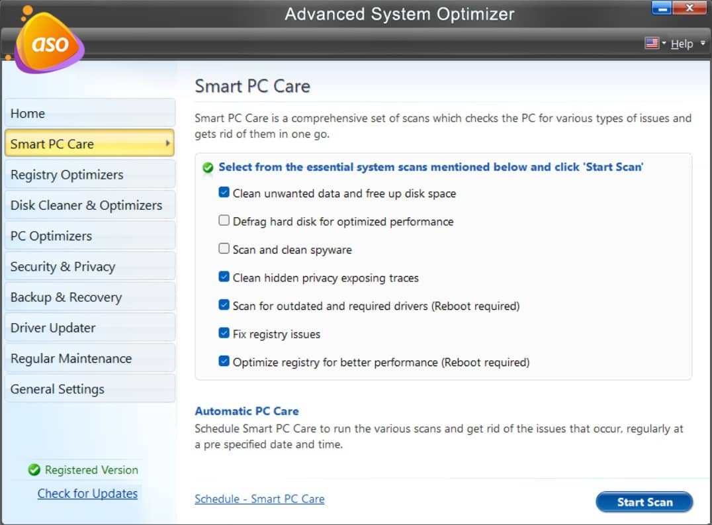Screen dimensions: 712x525
Task: Go to General Settings
Action: (x=58, y=389)
